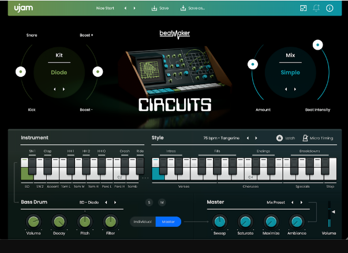Screen dimensions: 348x253
Task: Toggle Mute M button
Action: 162,202
